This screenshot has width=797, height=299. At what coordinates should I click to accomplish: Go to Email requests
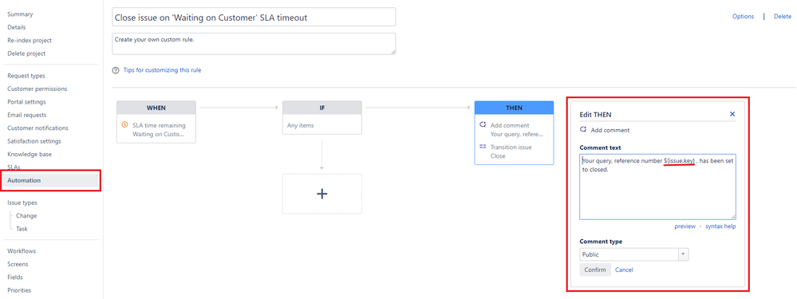[x=27, y=116]
